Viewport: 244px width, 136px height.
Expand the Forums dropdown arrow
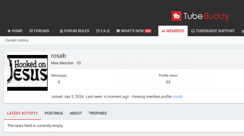coord(53,31)
